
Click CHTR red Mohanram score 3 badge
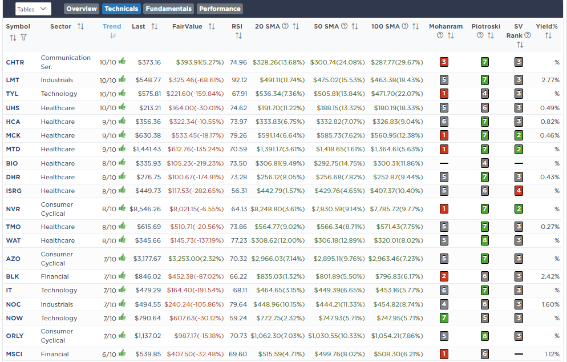444,62
